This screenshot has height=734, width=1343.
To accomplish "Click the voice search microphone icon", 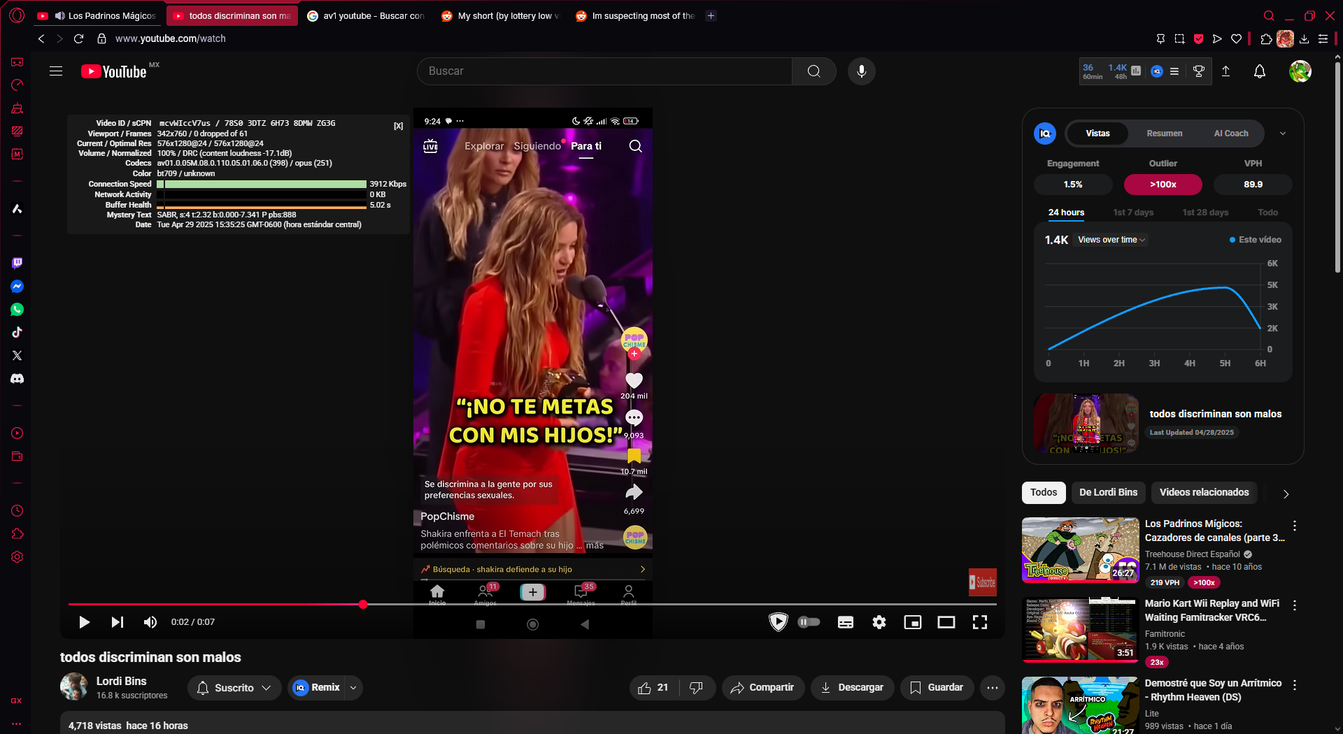I will tap(861, 71).
